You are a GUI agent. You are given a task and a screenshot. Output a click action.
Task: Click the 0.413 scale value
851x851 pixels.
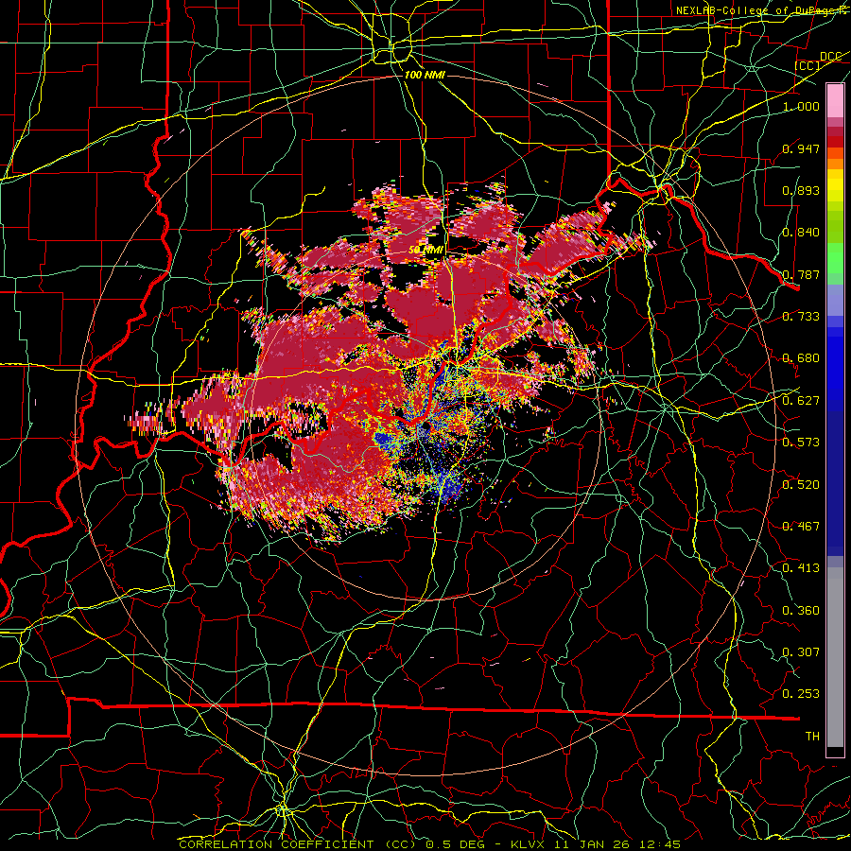click(801, 568)
